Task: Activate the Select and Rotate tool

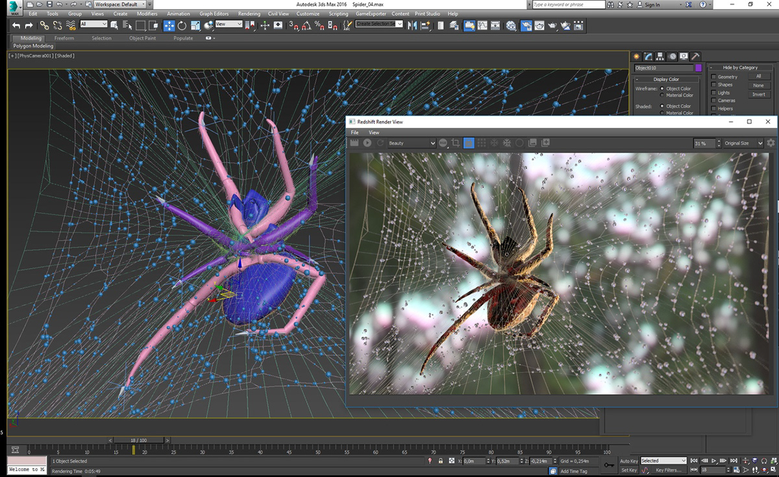Action: [182, 25]
